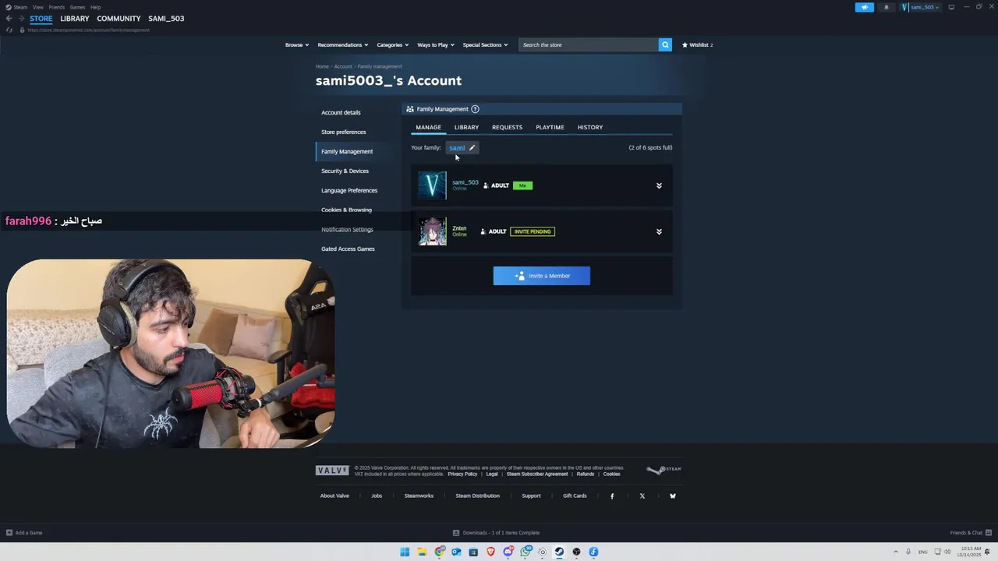Reload the page with refresh icon
Viewport: 998px width, 561px height.
click(x=9, y=30)
